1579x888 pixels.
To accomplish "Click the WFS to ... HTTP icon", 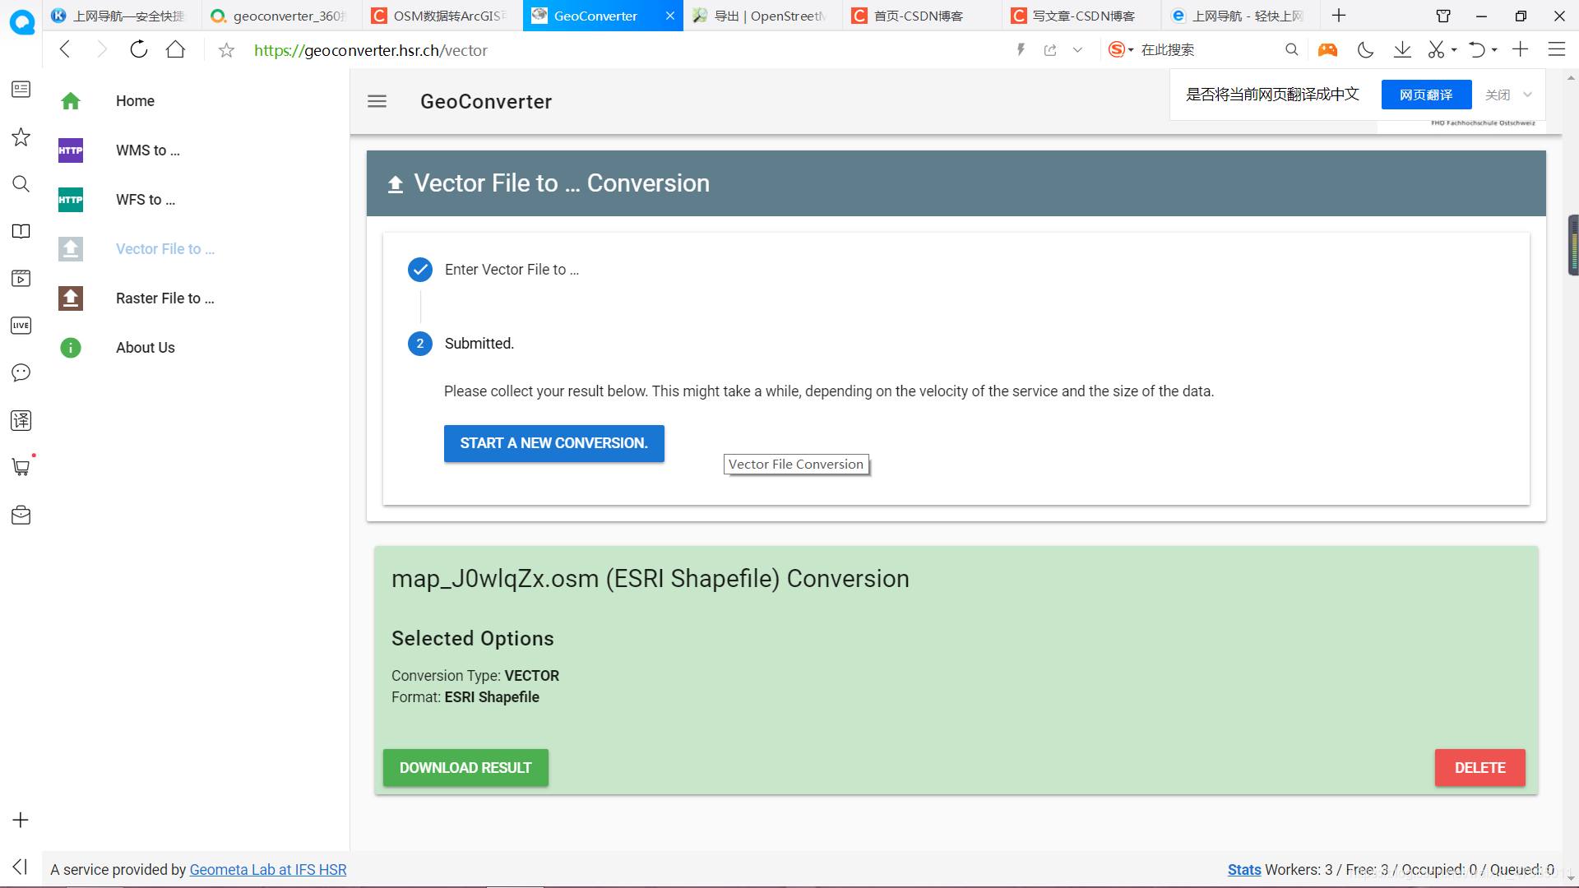I will pyautogui.click(x=71, y=200).
